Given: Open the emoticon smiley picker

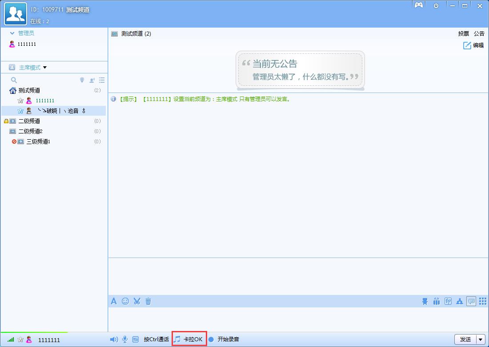Looking at the screenshot, I should [125, 301].
